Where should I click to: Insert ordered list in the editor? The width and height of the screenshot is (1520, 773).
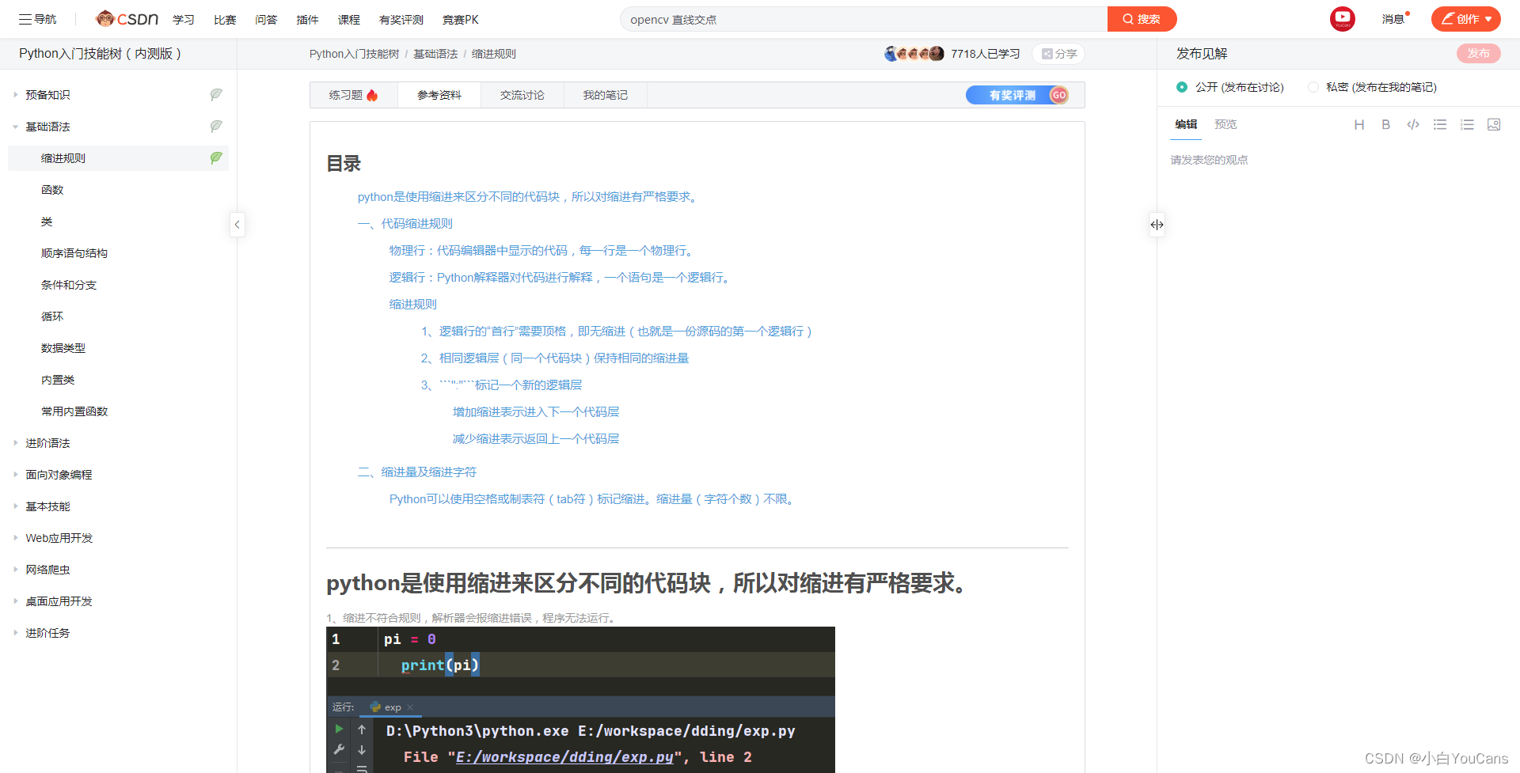(x=1466, y=125)
